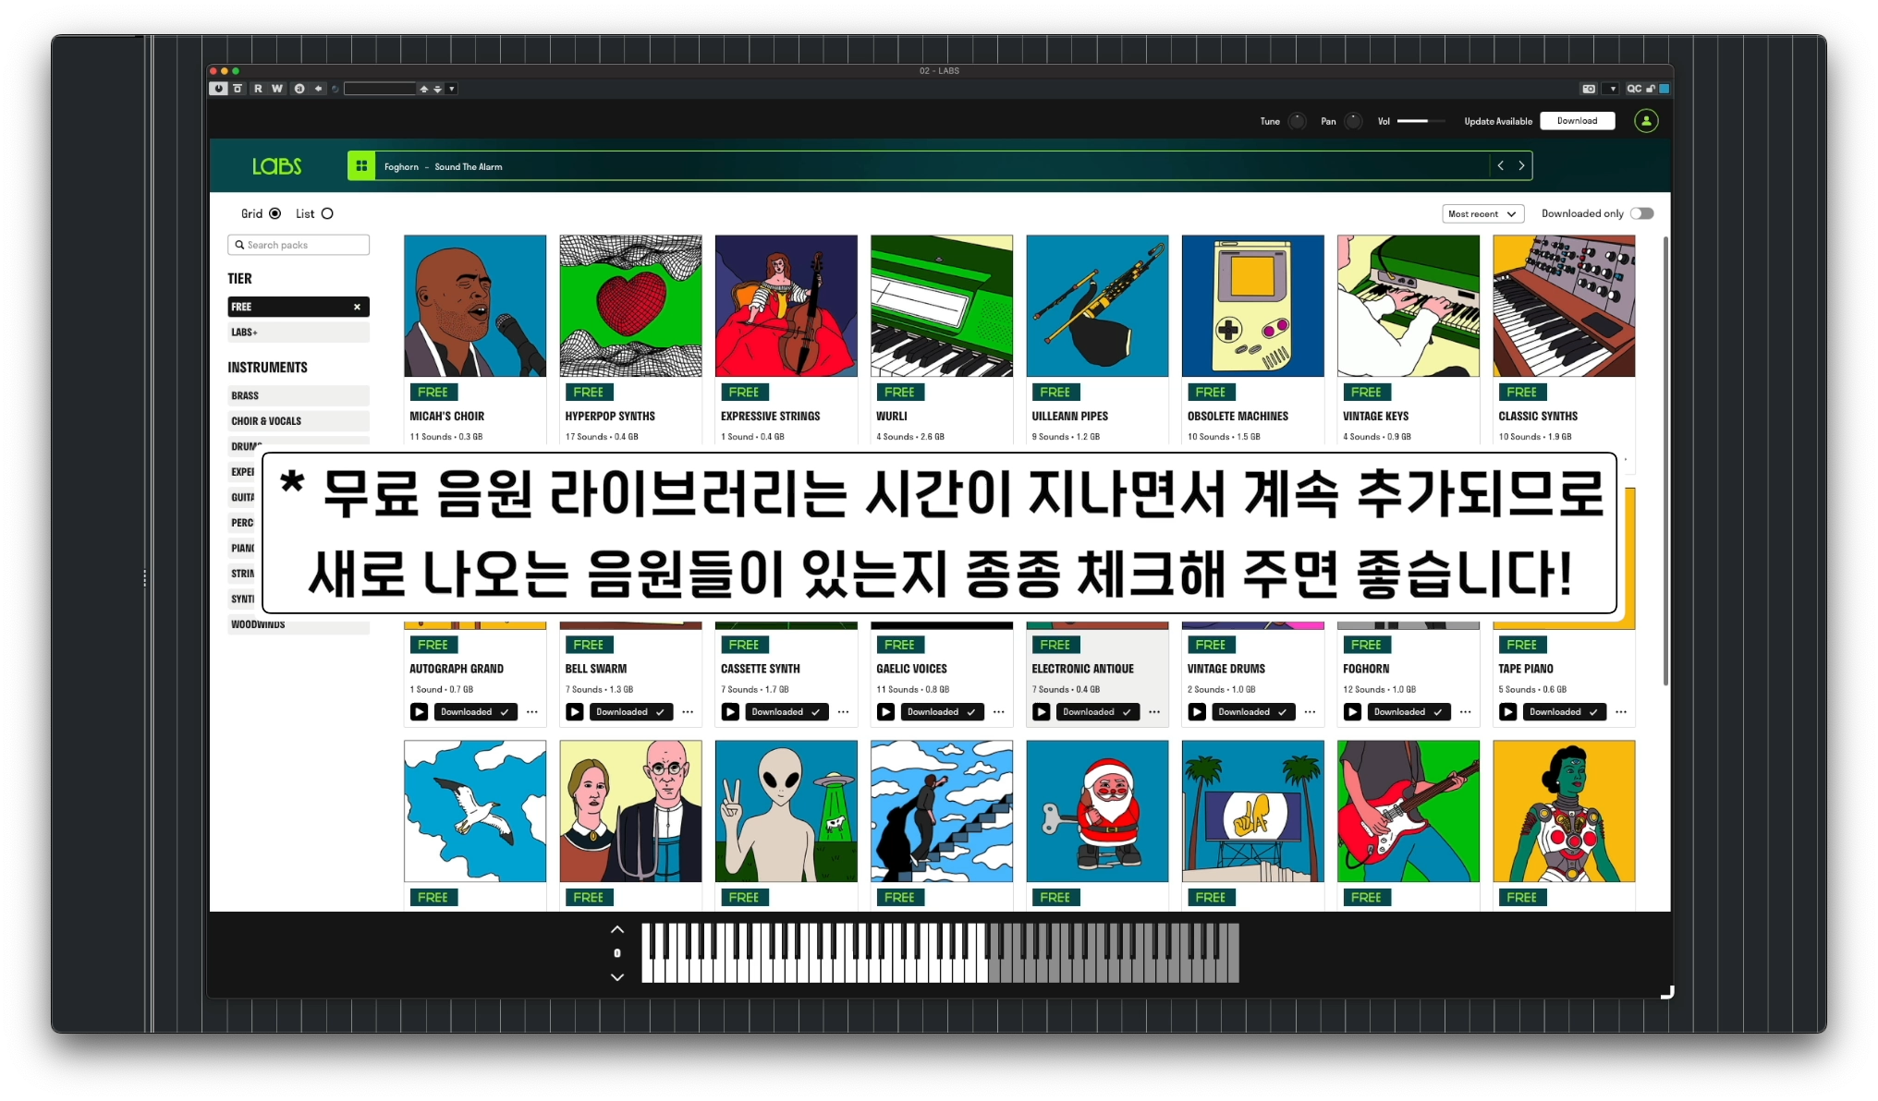Click the Pan knob

point(1354,121)
